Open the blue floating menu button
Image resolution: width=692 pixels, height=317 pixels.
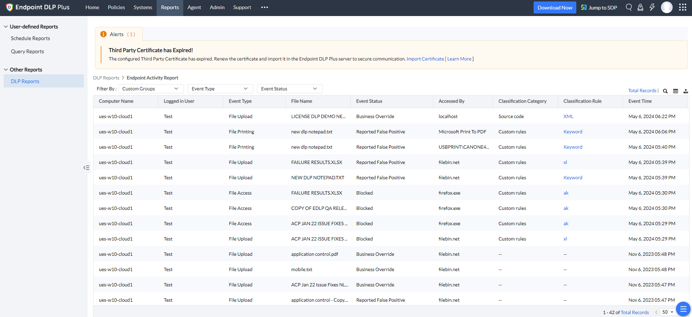pyautogui.click(x=683, y=309)
